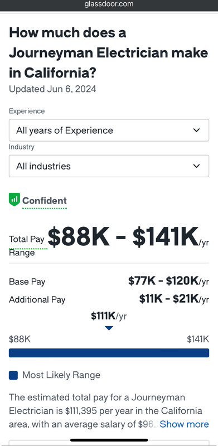Image resolution: width=218 pixels, height=446 pixels.
Task: Click the Base Pay $77K - $120K value
Action: [168, 282]
